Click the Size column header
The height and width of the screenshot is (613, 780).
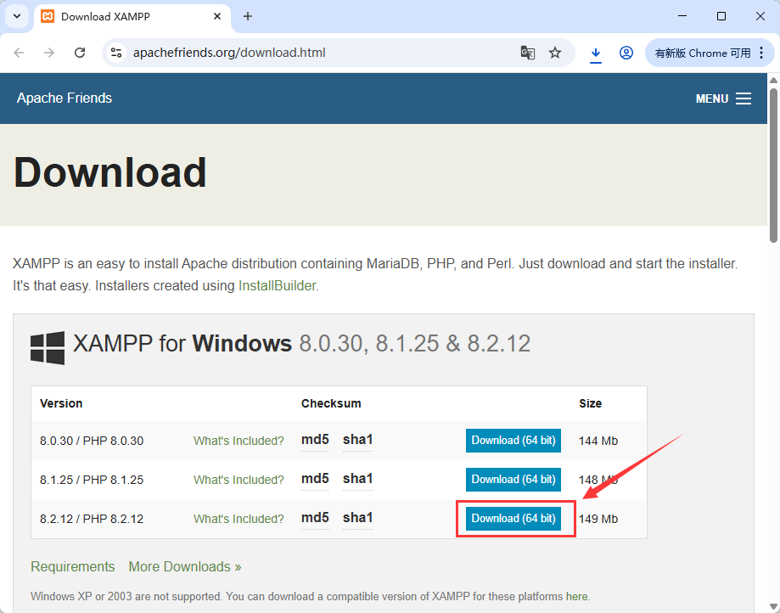591,403
